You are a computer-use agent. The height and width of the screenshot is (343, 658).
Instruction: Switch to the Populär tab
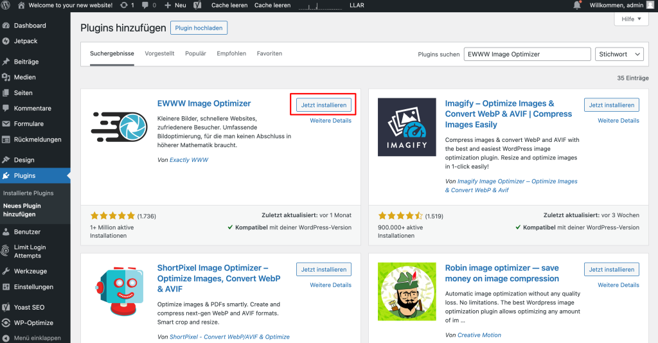pyautogui.click(x=195, y=53)
